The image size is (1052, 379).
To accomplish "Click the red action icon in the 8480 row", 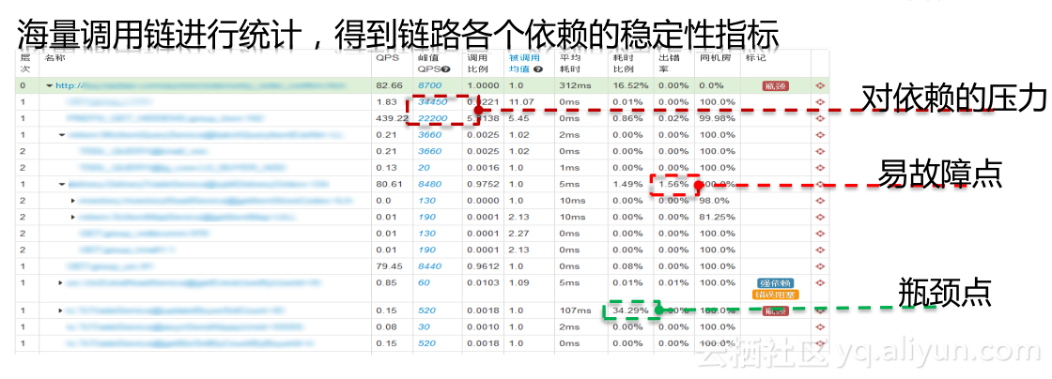I will point(820,184).
